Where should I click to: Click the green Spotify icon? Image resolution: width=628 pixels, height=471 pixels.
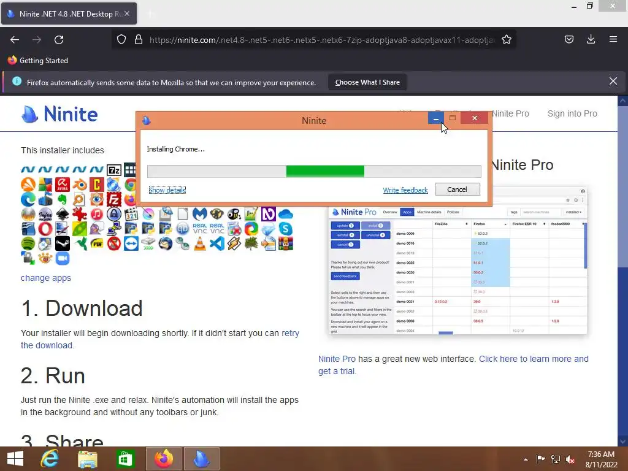[28, 243]
